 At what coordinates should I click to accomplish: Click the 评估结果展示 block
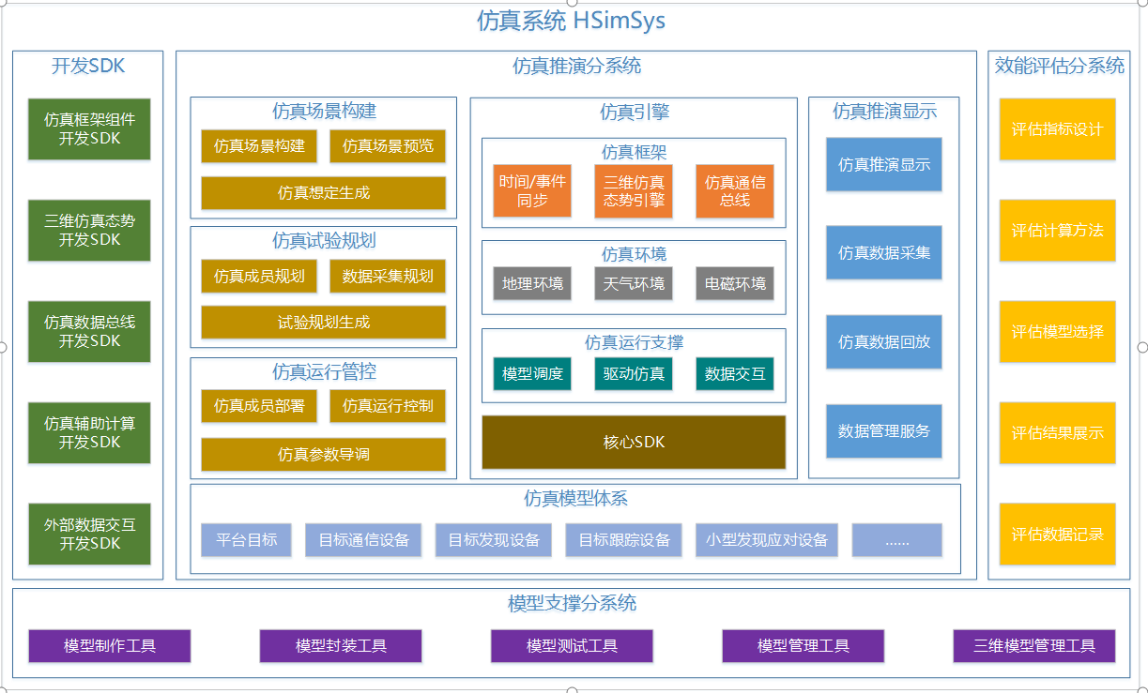point(1057,433)
